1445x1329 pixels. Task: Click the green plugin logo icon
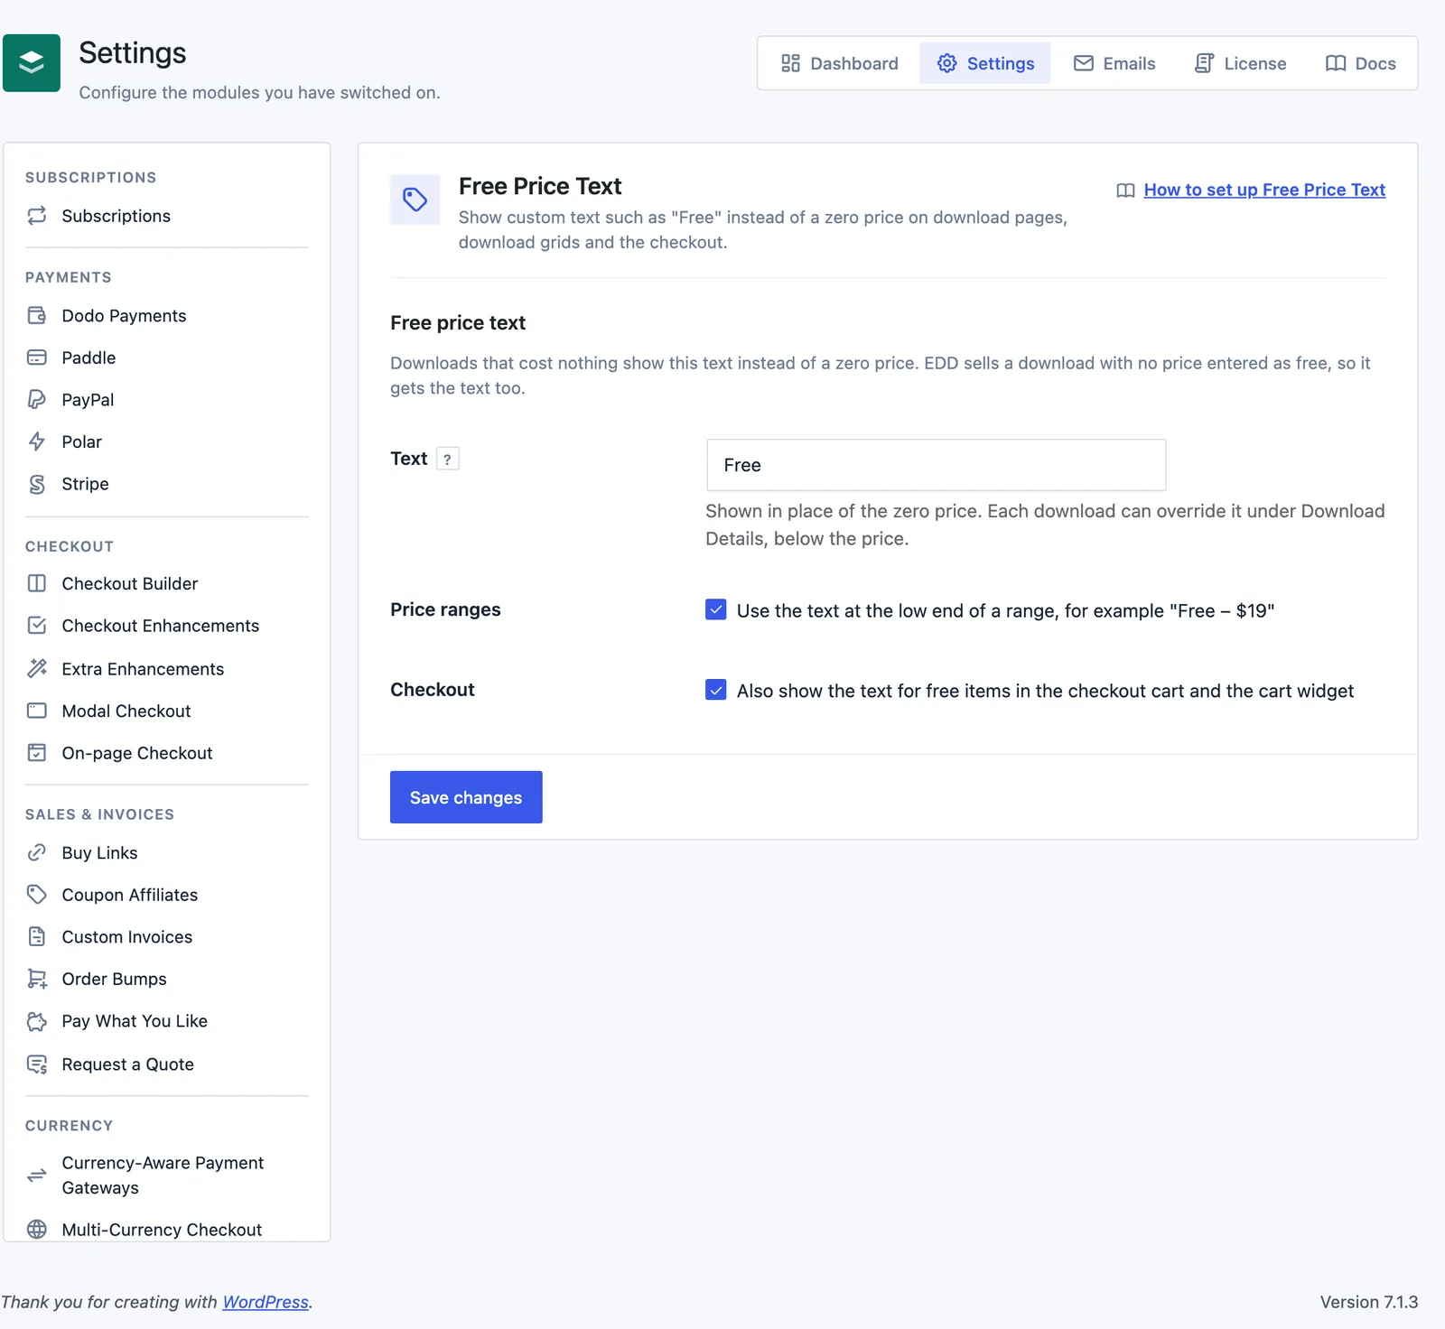point(32,63)
